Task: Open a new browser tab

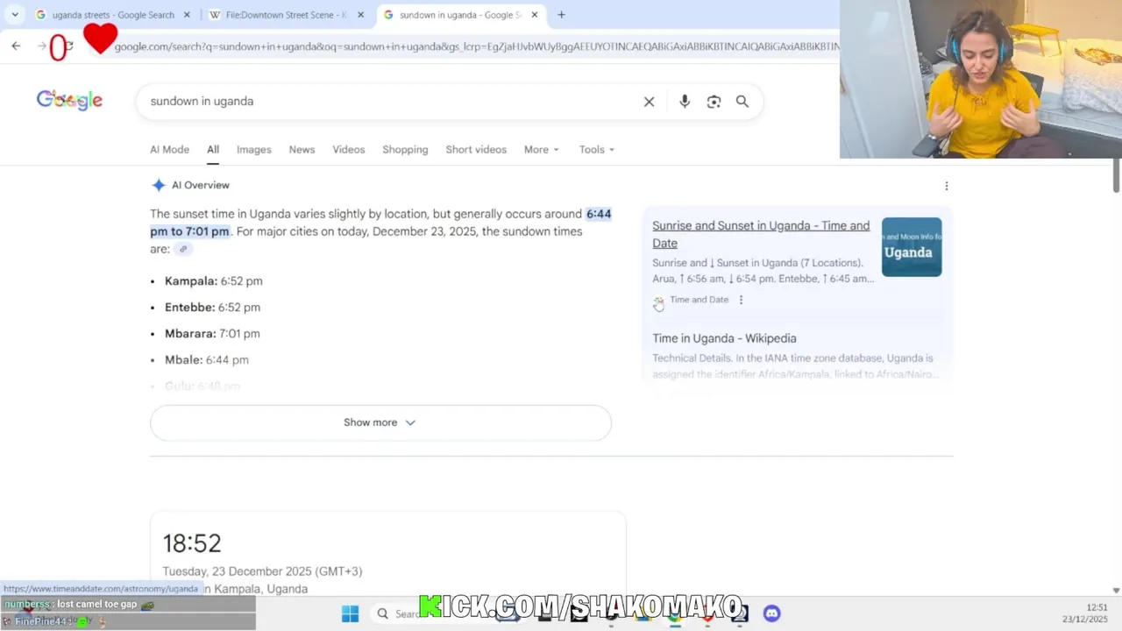Action: coord(561,15)
